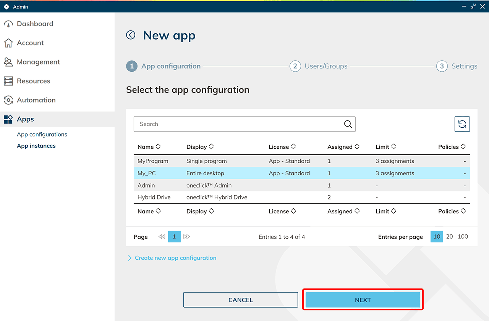
Task: Click the CANCEL button
Action: [240, 300]
